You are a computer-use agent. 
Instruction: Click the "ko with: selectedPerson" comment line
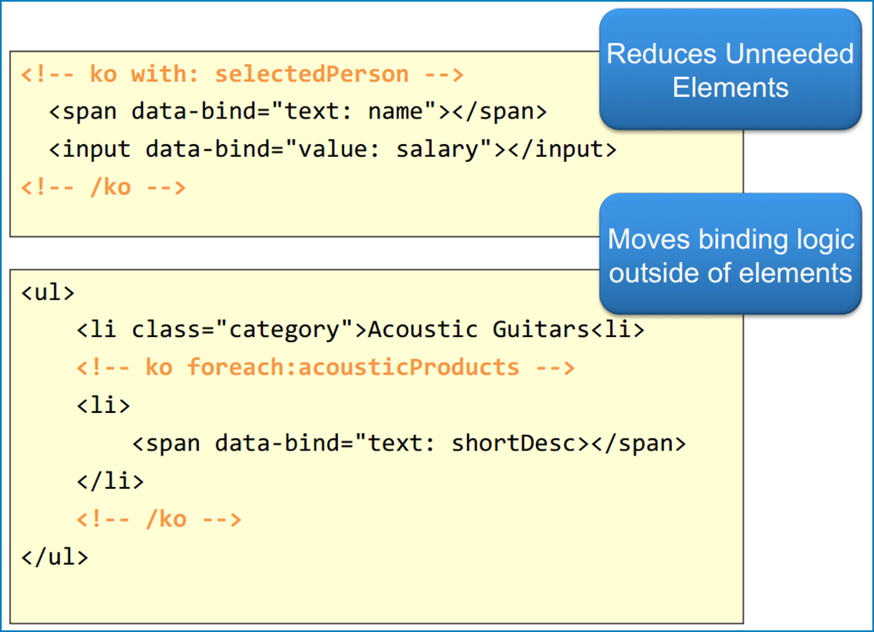[x=242, y=74]
